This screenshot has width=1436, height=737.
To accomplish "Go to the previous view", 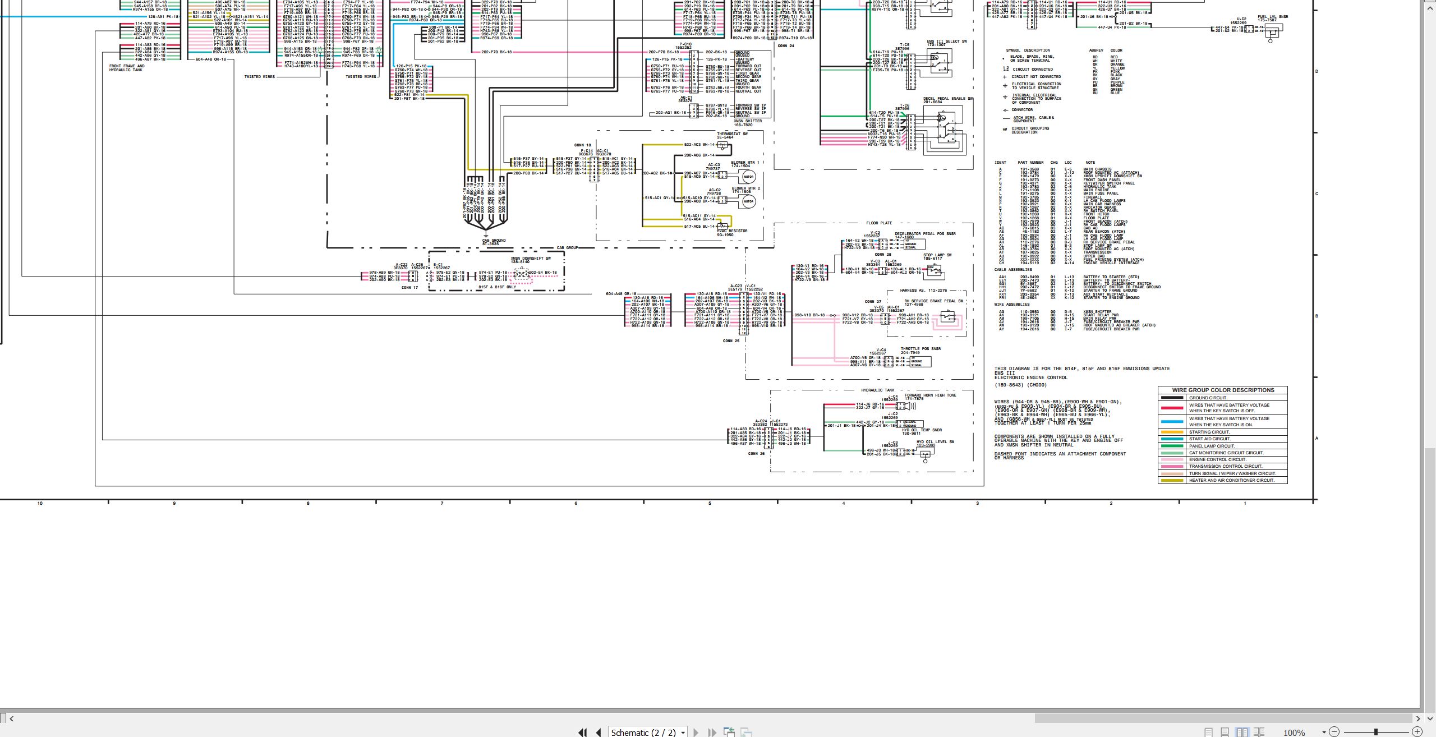I will click(729, 732).
